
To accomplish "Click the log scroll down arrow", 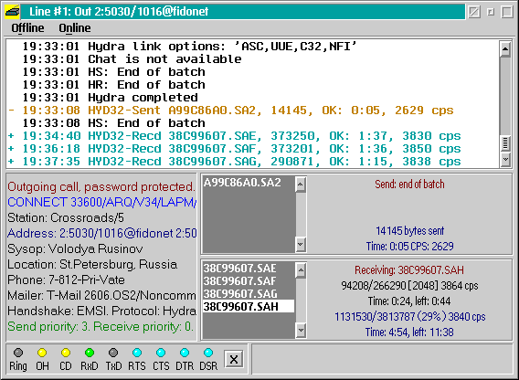I will 505,159.
